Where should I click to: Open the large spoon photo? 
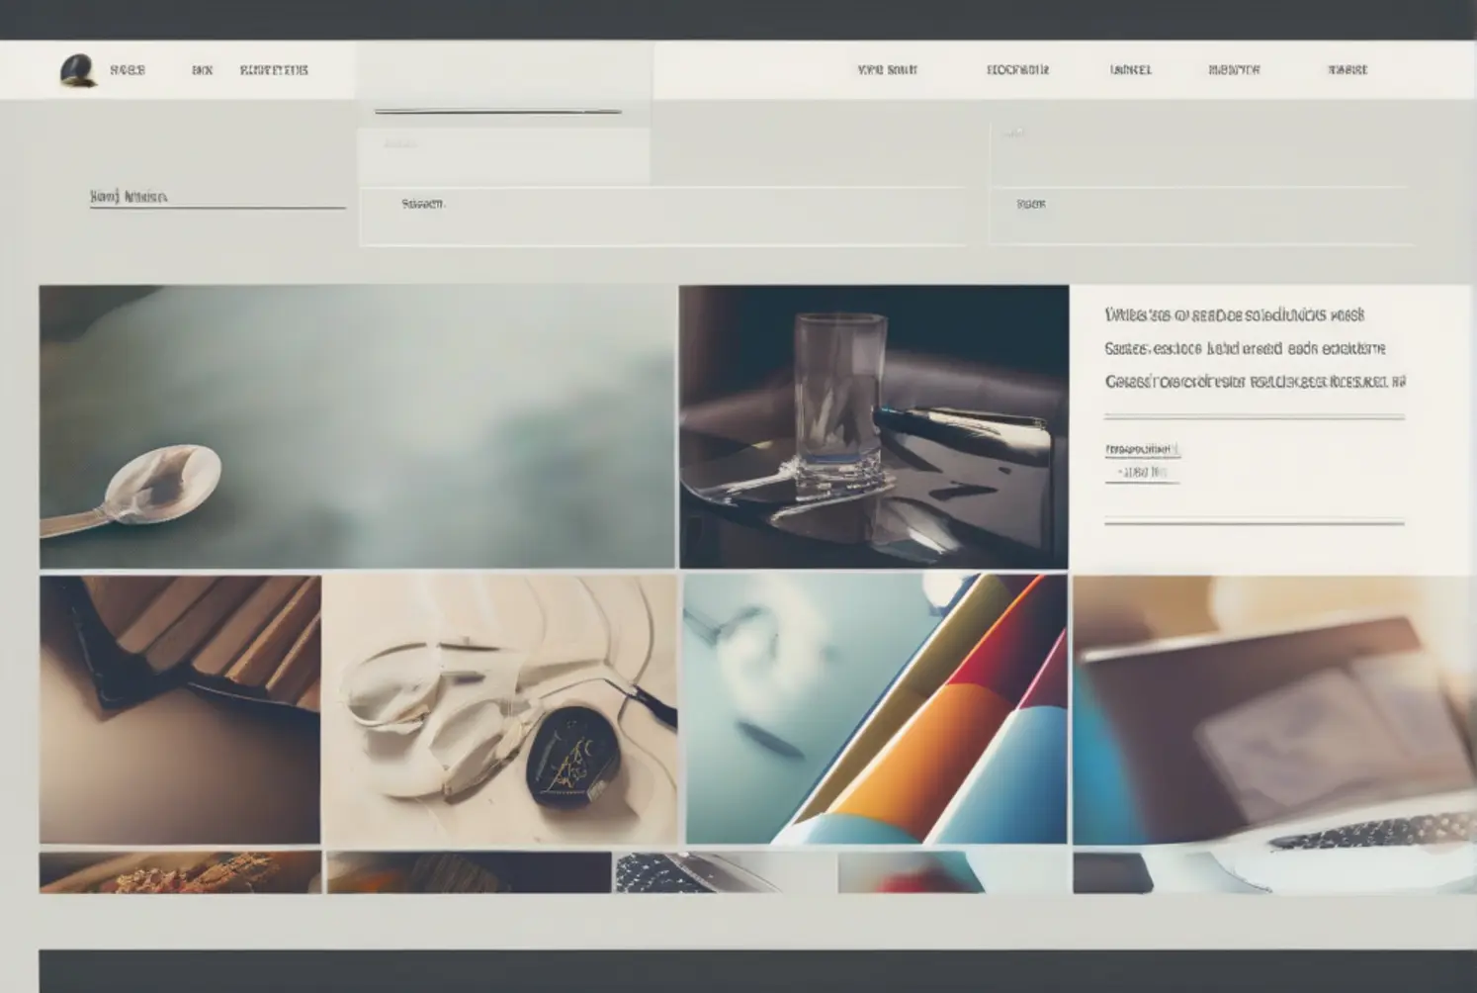[x=357, y=427]
